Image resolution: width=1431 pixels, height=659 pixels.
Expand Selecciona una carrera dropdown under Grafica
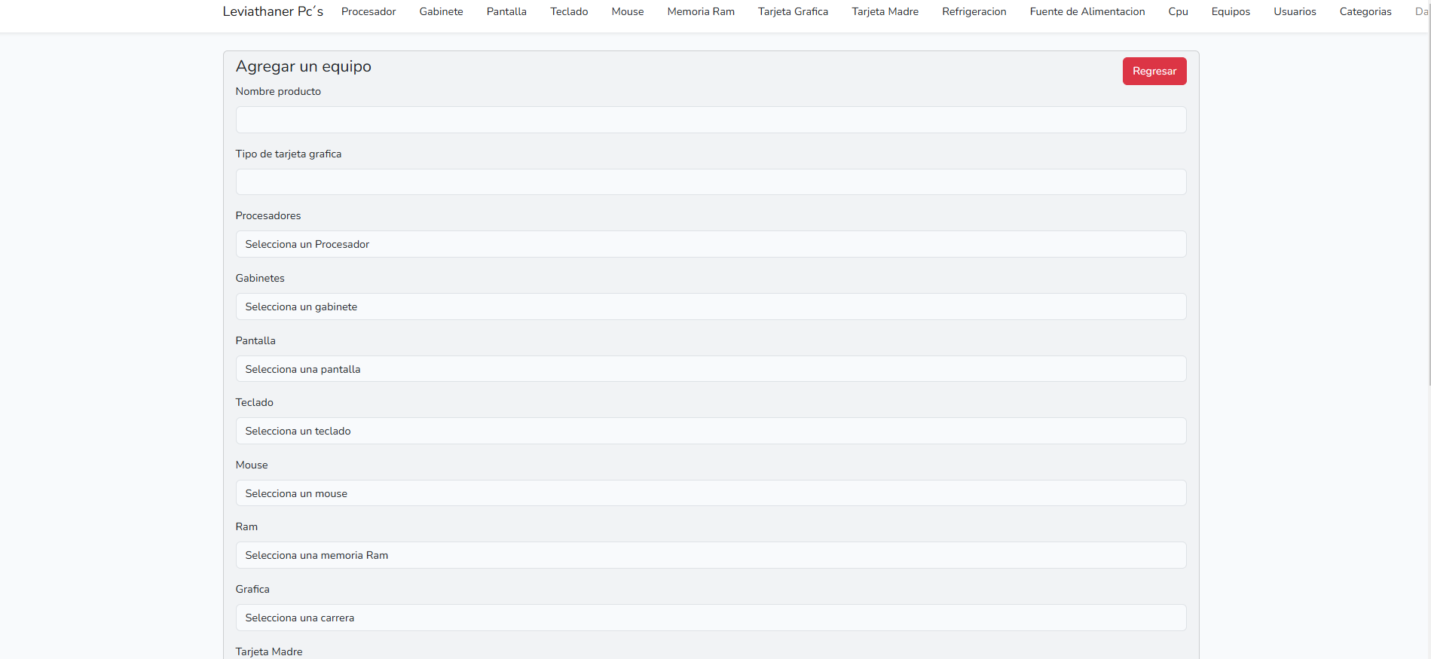(711, 618)
